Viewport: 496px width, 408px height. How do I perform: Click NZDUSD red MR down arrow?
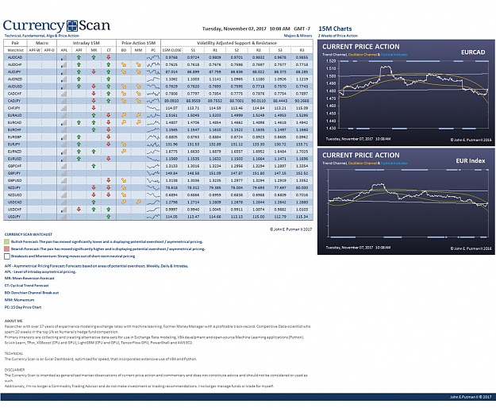tap(94, 194)
